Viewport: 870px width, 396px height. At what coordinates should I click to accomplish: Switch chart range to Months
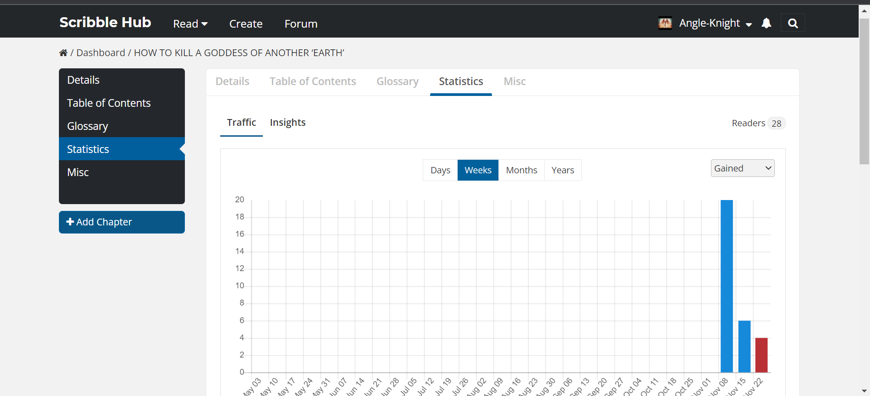click(x=521, y=170)
